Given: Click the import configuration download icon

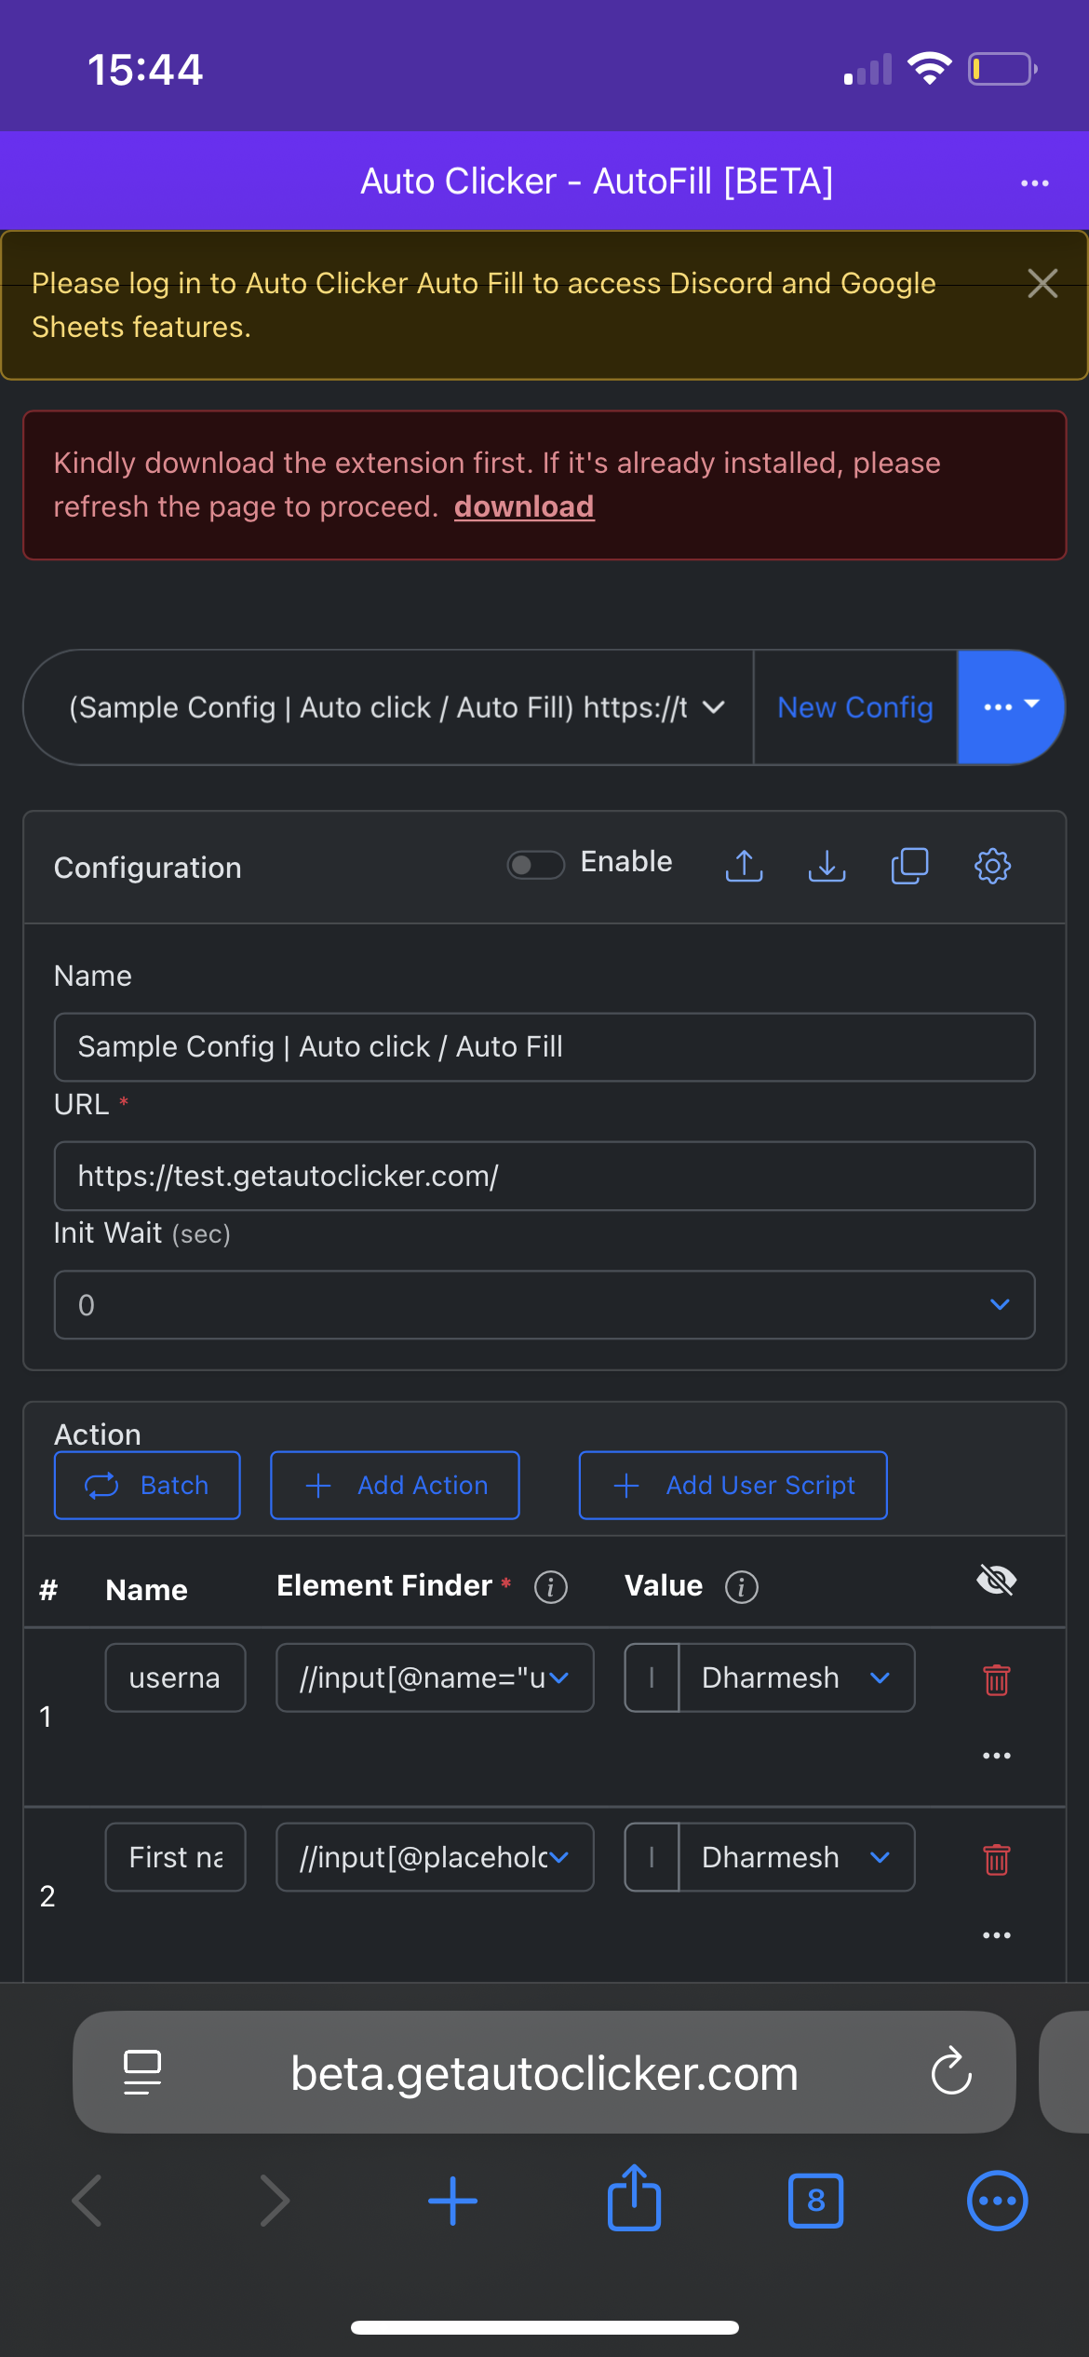Looking at the screenshot, I should [x=827, y=866].
